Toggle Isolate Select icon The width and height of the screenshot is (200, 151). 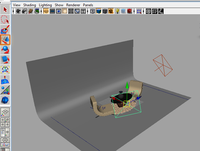(x=139, y=11)
